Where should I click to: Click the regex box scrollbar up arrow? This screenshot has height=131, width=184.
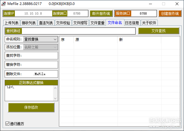(x=55, y=88)
